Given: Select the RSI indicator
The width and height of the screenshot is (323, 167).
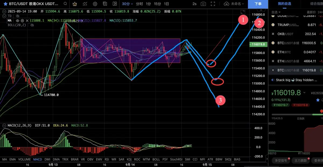Looking at the screenshot, I should tap(107, 159).
